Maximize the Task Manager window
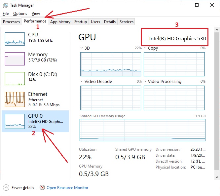 197,5
